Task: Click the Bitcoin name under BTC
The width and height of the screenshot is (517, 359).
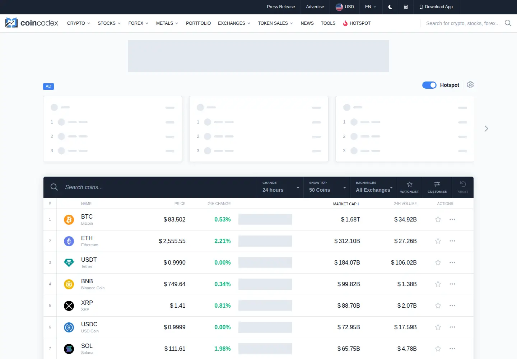Action: click(x=87, y=223)
